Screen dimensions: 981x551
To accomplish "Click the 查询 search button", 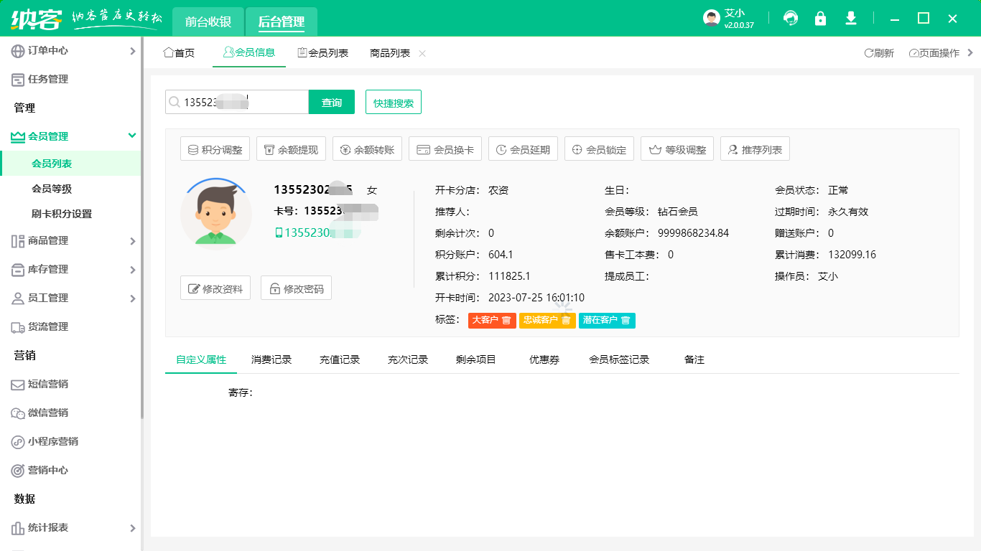I will click(x=332, y=103).
